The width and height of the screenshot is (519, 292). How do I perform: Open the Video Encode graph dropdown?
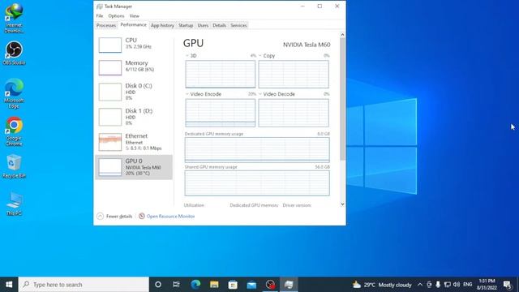click(x=187, y=94)
